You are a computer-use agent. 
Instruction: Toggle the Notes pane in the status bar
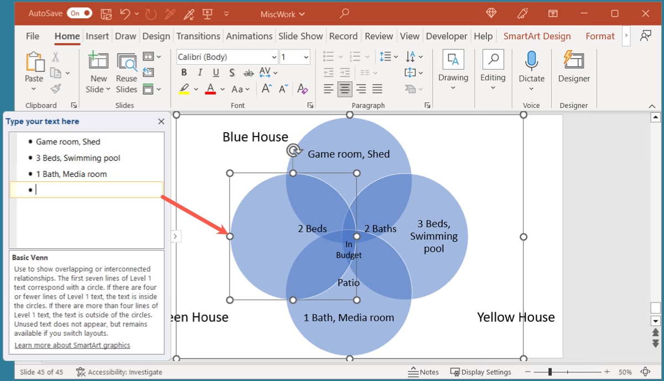tap(424, 372)
